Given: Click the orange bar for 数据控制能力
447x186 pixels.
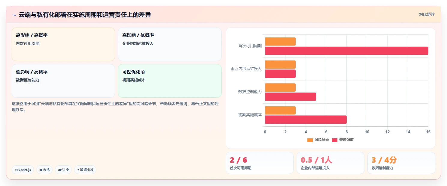Looking at the screenshot, I should pos(280,87).
